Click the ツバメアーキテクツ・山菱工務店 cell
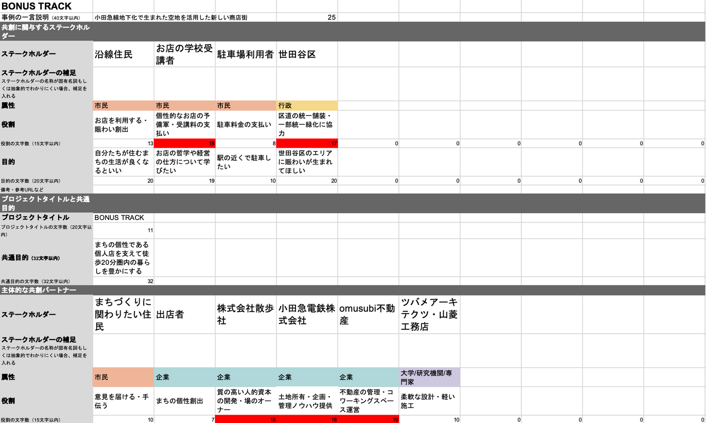 point(429,314)
